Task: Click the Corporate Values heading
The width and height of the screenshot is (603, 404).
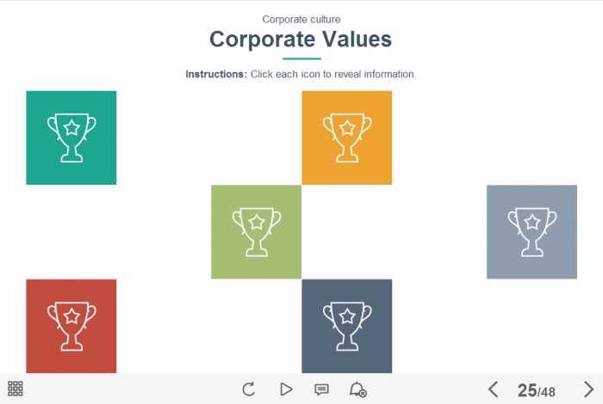Action: click(301, 40)
